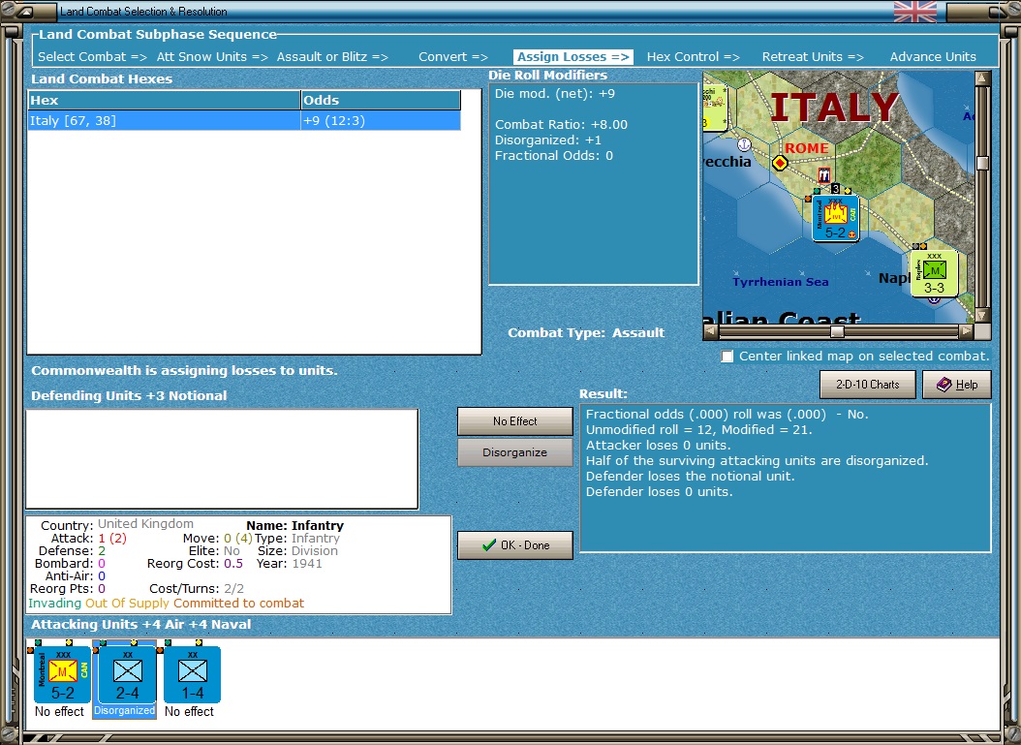This screenshot has width=1021, height=745.
Task: Click the 'Combat Type: Assault' label
Action: click(586, 332)
